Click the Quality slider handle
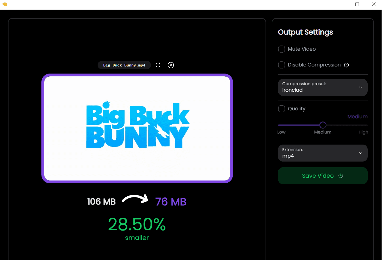383x260 pixels. point(323,125)
